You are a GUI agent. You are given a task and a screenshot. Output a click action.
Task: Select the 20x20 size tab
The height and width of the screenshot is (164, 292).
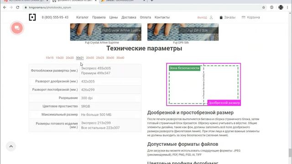[x=70, y=58]
